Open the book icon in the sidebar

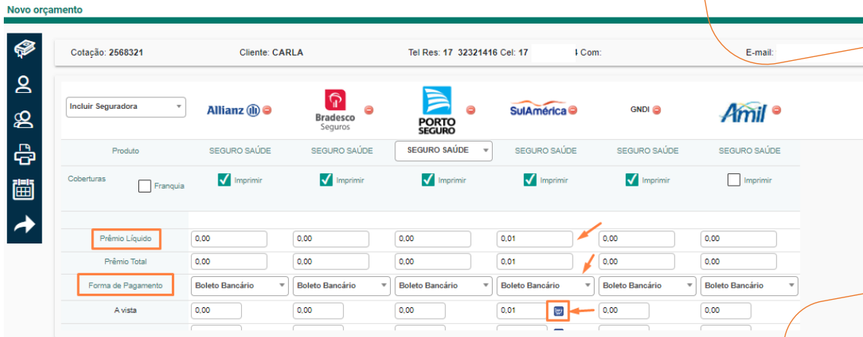(x=25, y=49)
